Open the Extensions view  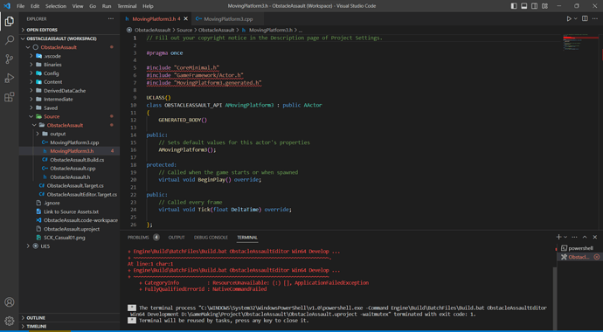coord(10,97)
